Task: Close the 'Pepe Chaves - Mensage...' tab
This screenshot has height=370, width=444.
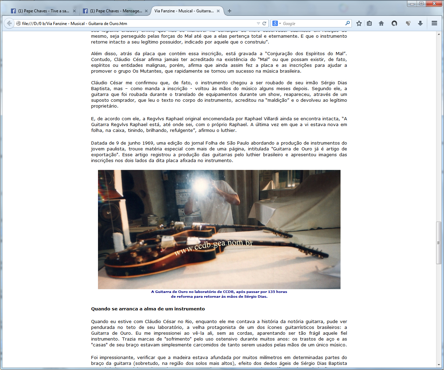Action: (x=146, y=11)
